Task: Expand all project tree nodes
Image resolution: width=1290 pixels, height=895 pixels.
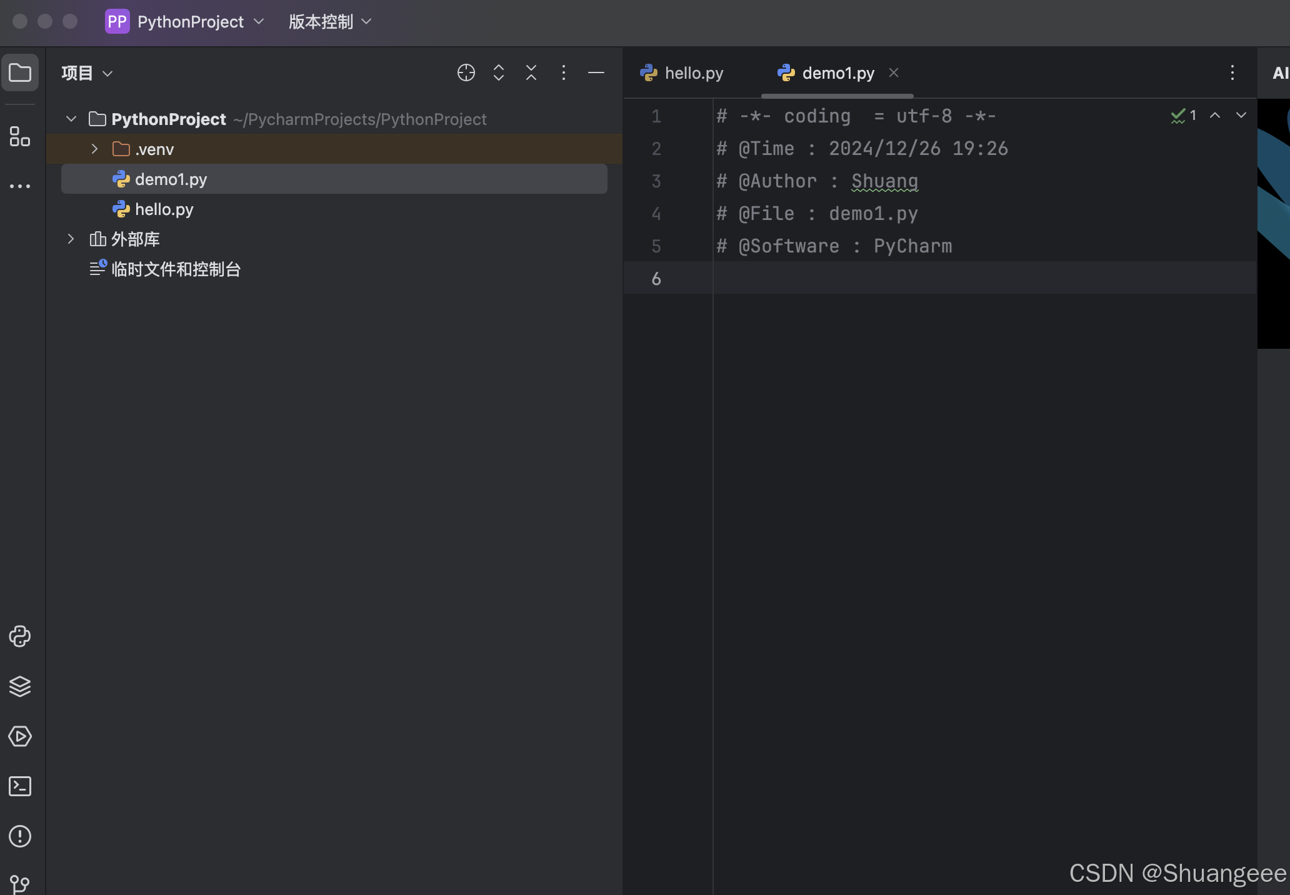Action: pos(499,73)
